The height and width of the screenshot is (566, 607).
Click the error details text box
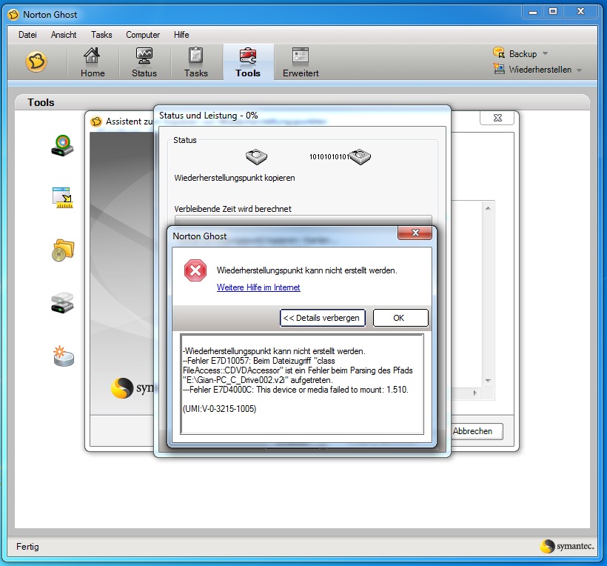click(302, 384)
